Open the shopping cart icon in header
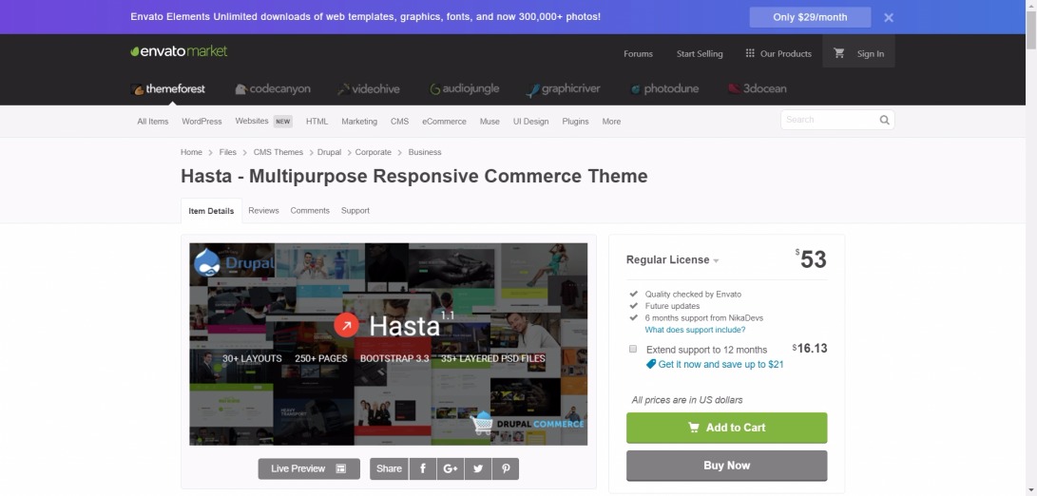Viewport: 1037px width, 496px height. [838, 53]
